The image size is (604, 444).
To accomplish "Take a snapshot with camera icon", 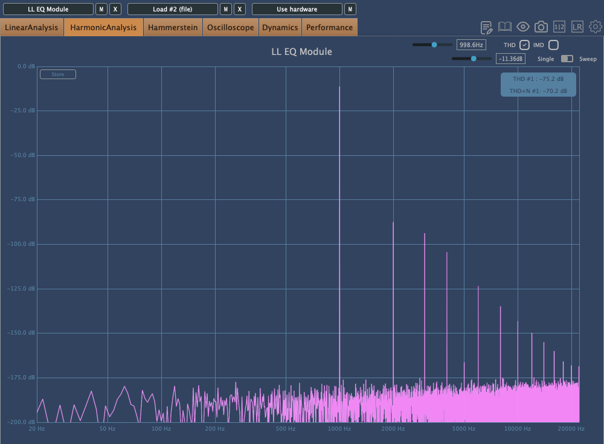I will point(541,27).
